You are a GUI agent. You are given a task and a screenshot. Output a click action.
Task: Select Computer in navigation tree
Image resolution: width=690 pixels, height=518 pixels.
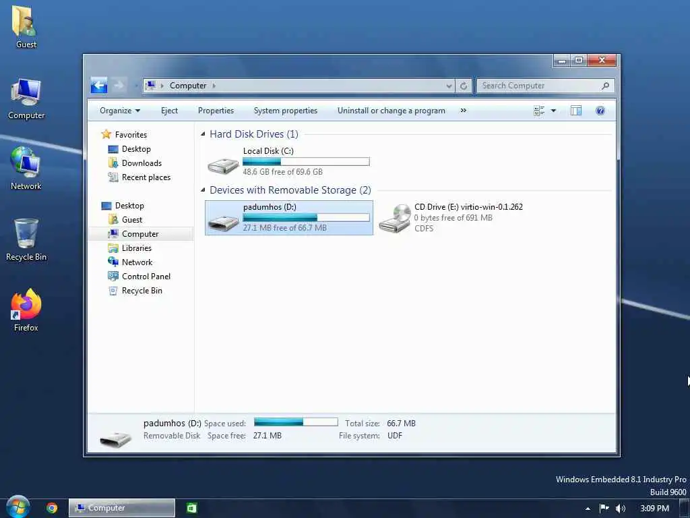140,234
